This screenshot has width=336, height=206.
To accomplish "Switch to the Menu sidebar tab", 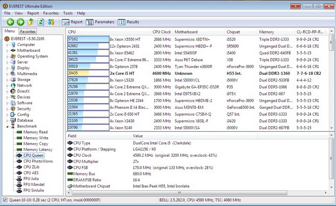I will click(10, 31).
